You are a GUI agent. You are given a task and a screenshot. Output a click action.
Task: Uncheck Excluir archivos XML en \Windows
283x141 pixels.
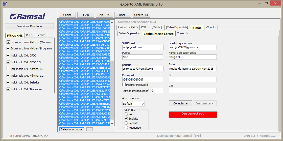(x=8, y=42)
